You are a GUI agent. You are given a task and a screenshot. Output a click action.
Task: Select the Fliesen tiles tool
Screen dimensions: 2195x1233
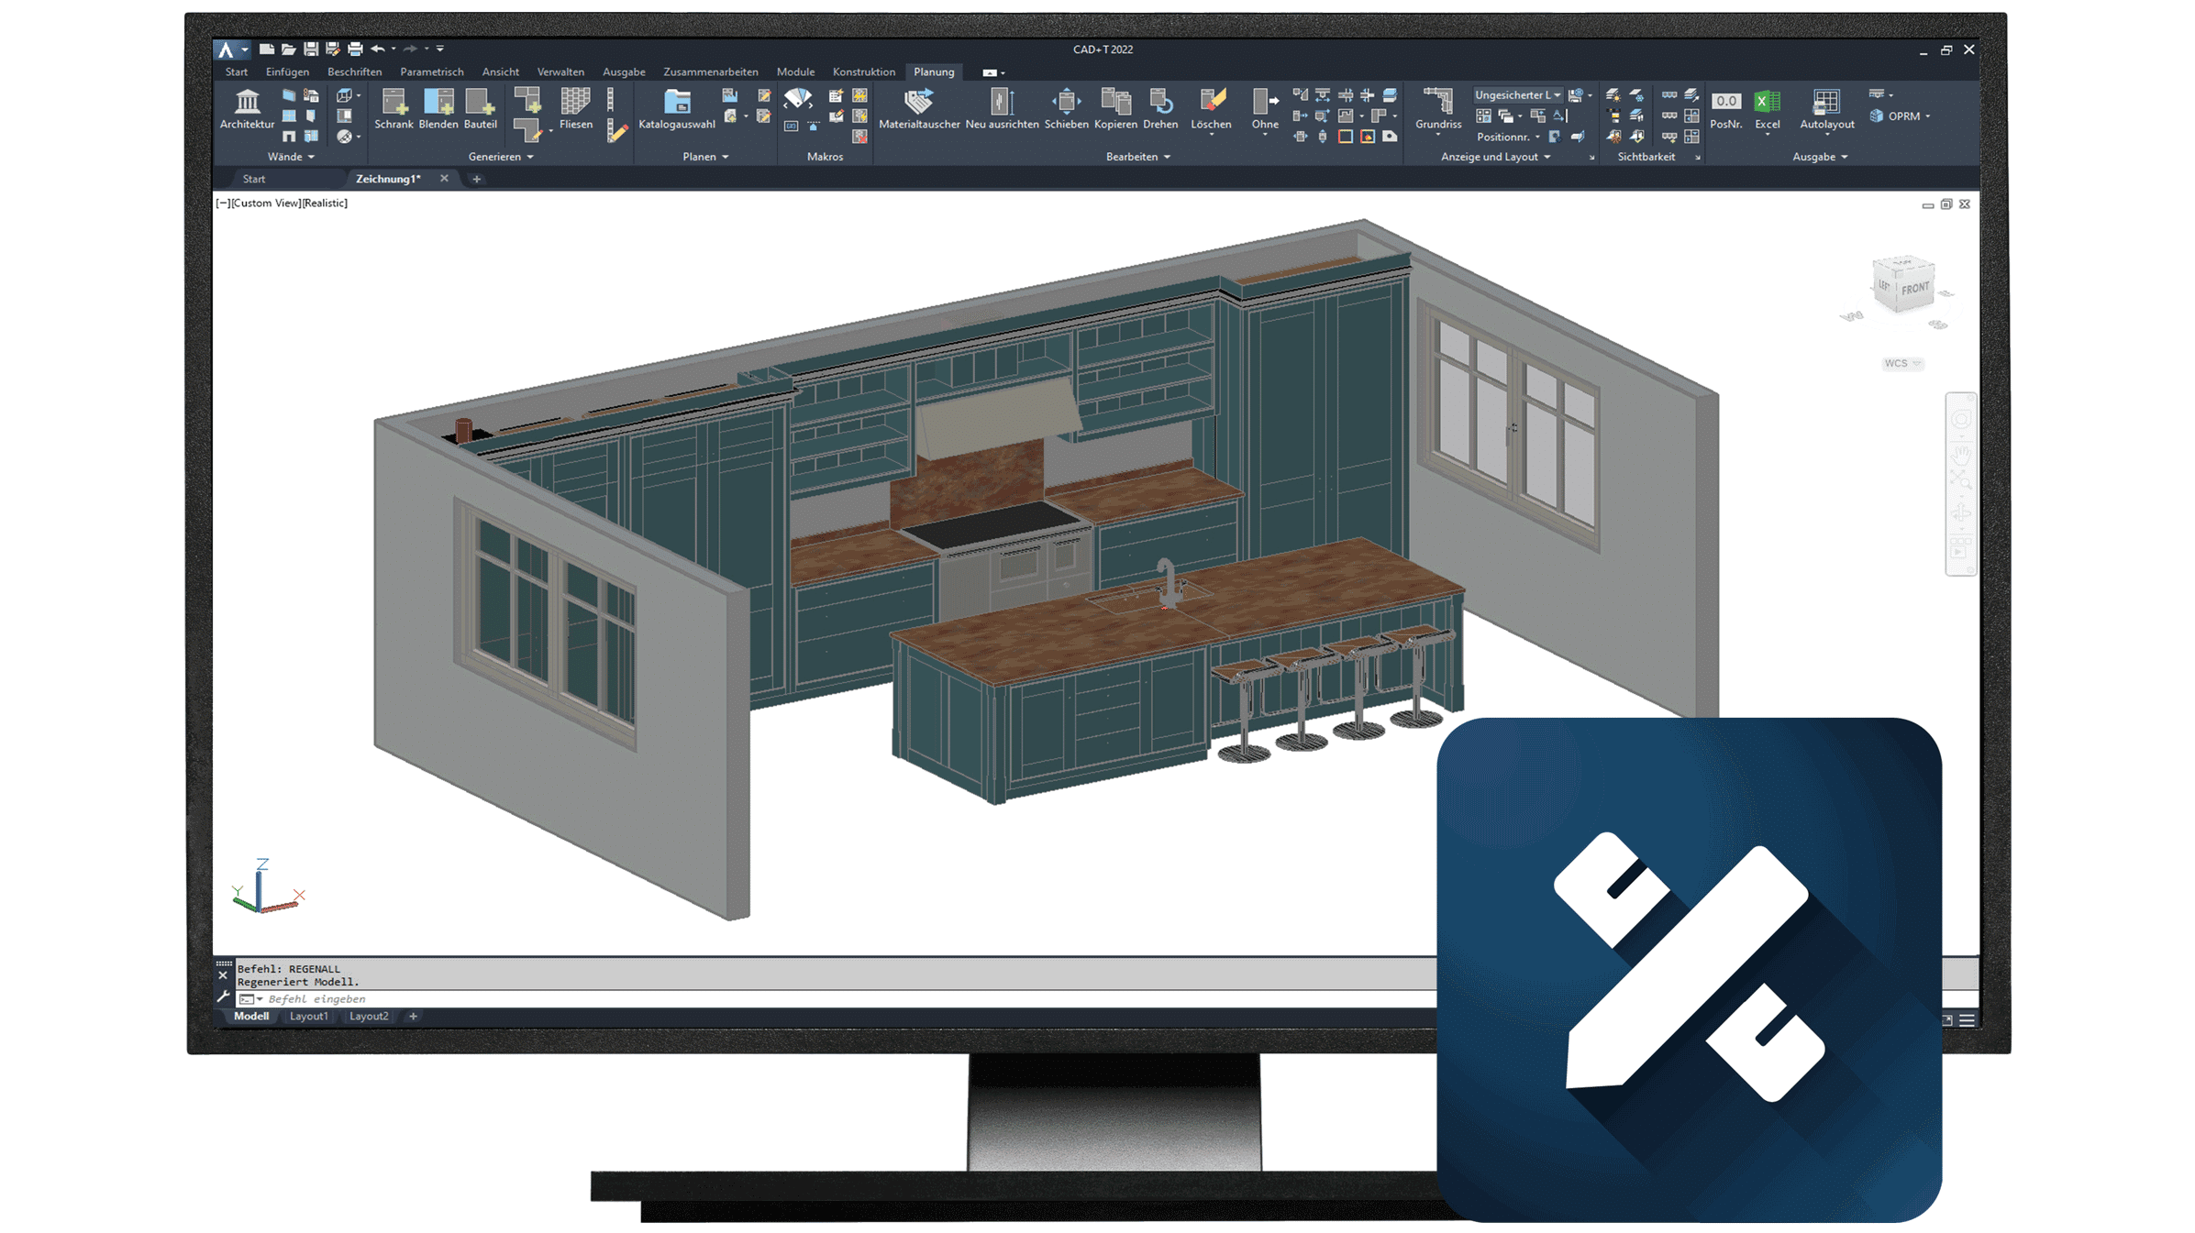coord(575,103)
